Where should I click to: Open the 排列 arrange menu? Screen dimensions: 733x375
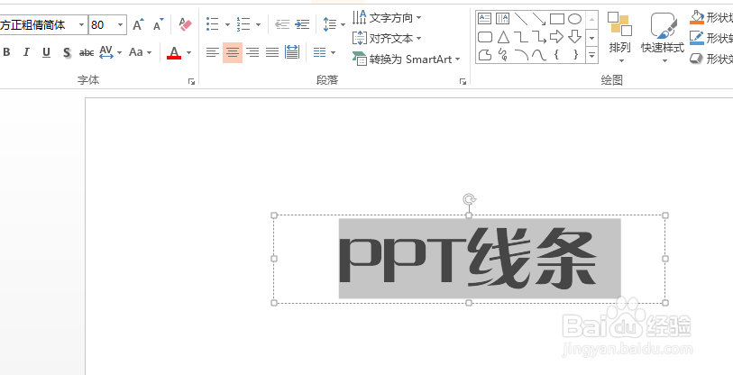tap(620, 39)
